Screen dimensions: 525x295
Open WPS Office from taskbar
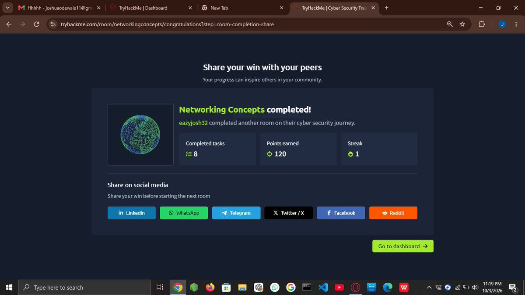click(404, 287)
